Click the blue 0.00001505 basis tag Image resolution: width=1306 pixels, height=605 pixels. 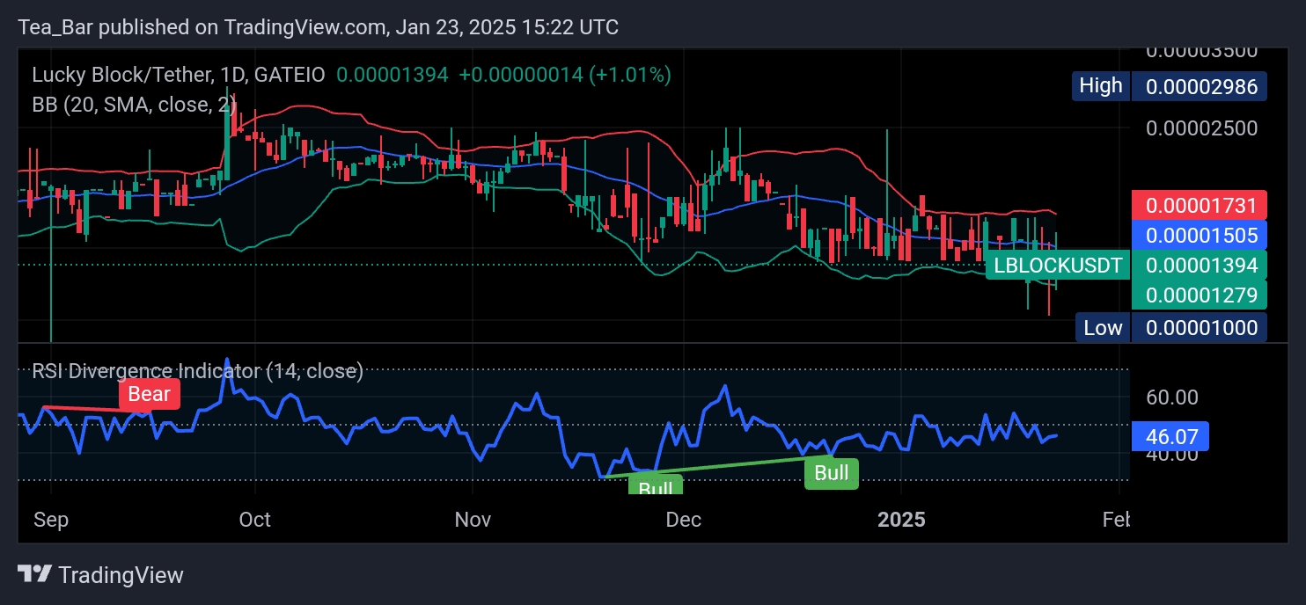tap(1200, 234)
